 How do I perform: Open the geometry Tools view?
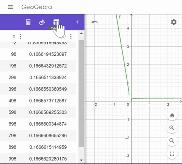coord(42,22)
